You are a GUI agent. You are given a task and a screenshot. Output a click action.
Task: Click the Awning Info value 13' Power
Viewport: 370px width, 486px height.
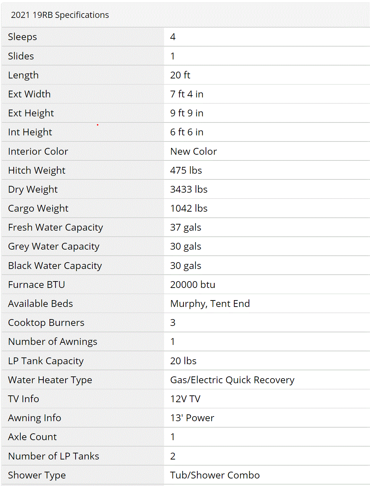(x=192, y=418)
